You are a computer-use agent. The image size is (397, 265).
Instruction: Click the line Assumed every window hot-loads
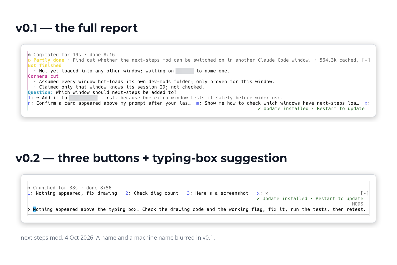coord(154,82)
